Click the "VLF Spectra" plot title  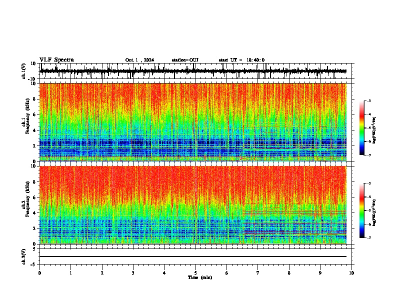coord(56,60)
